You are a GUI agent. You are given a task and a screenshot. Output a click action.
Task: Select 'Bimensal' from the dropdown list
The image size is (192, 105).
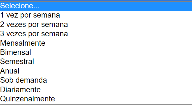point(96,52)
